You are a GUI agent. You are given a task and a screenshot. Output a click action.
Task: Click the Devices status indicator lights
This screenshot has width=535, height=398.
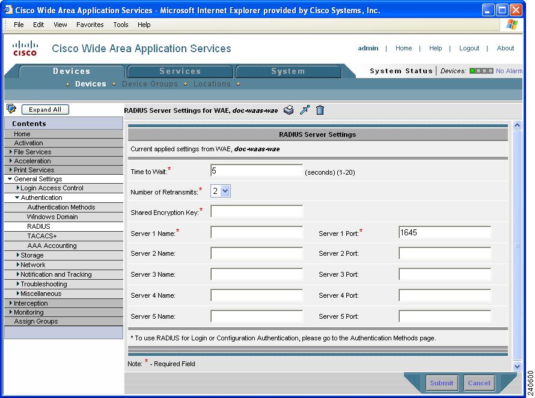pos(481,71)
